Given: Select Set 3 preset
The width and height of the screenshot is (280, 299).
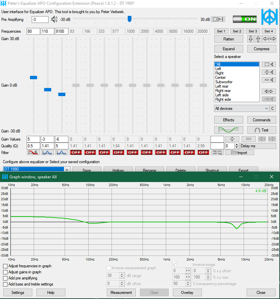Looking at the screenshot, I should click(x=253, y=31).
